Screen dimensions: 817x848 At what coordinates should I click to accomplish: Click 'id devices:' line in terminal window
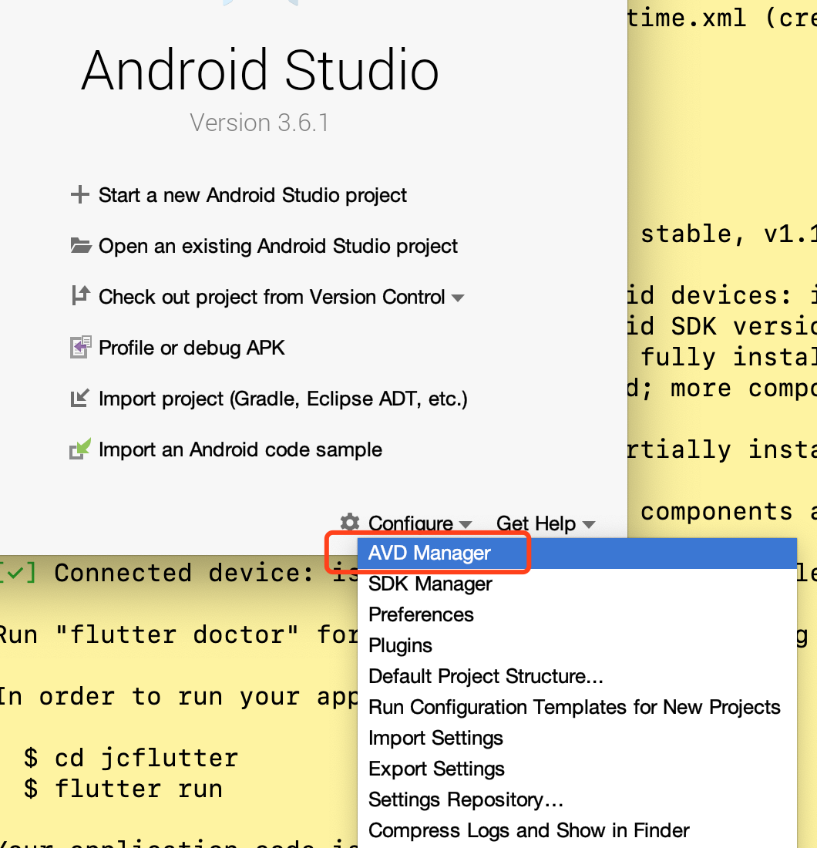click(x=722, y=296)
